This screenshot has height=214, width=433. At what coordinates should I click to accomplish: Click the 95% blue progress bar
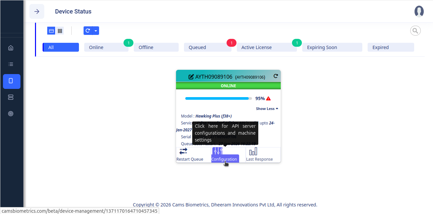click(x=217, y=98)
